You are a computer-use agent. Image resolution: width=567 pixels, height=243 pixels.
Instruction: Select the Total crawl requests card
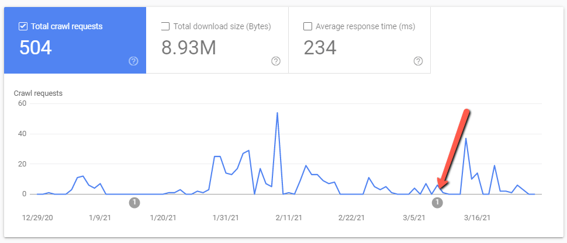click(75, 40)
